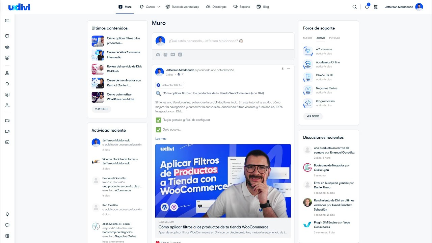Switch forums to the NUEVOS tab

click(x=308, y=38)
